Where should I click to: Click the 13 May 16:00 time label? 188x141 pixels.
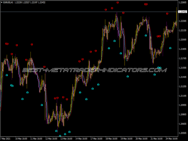tap(66, 138)
